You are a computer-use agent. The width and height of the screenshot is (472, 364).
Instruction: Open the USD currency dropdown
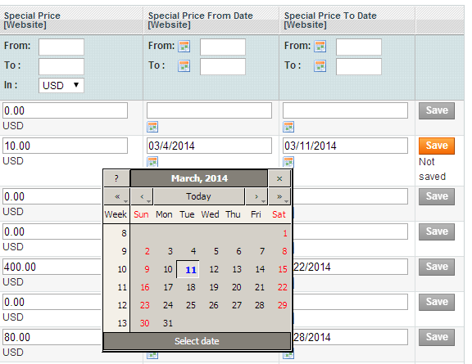(x=61, y=85)
